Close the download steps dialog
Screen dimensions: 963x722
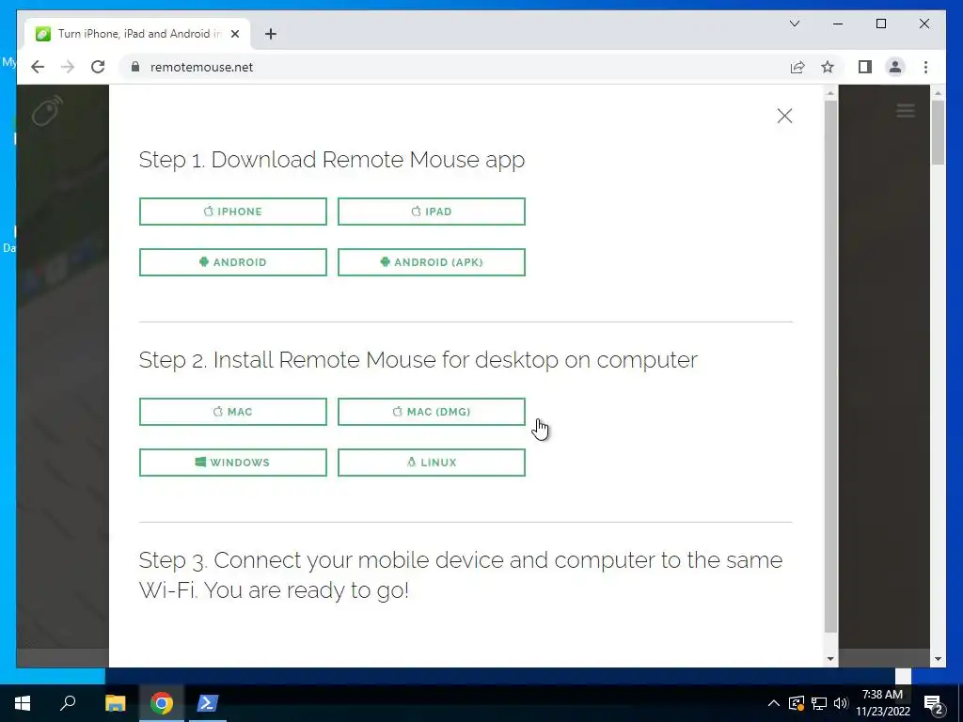pyautogui.click(x=784, y=116)
